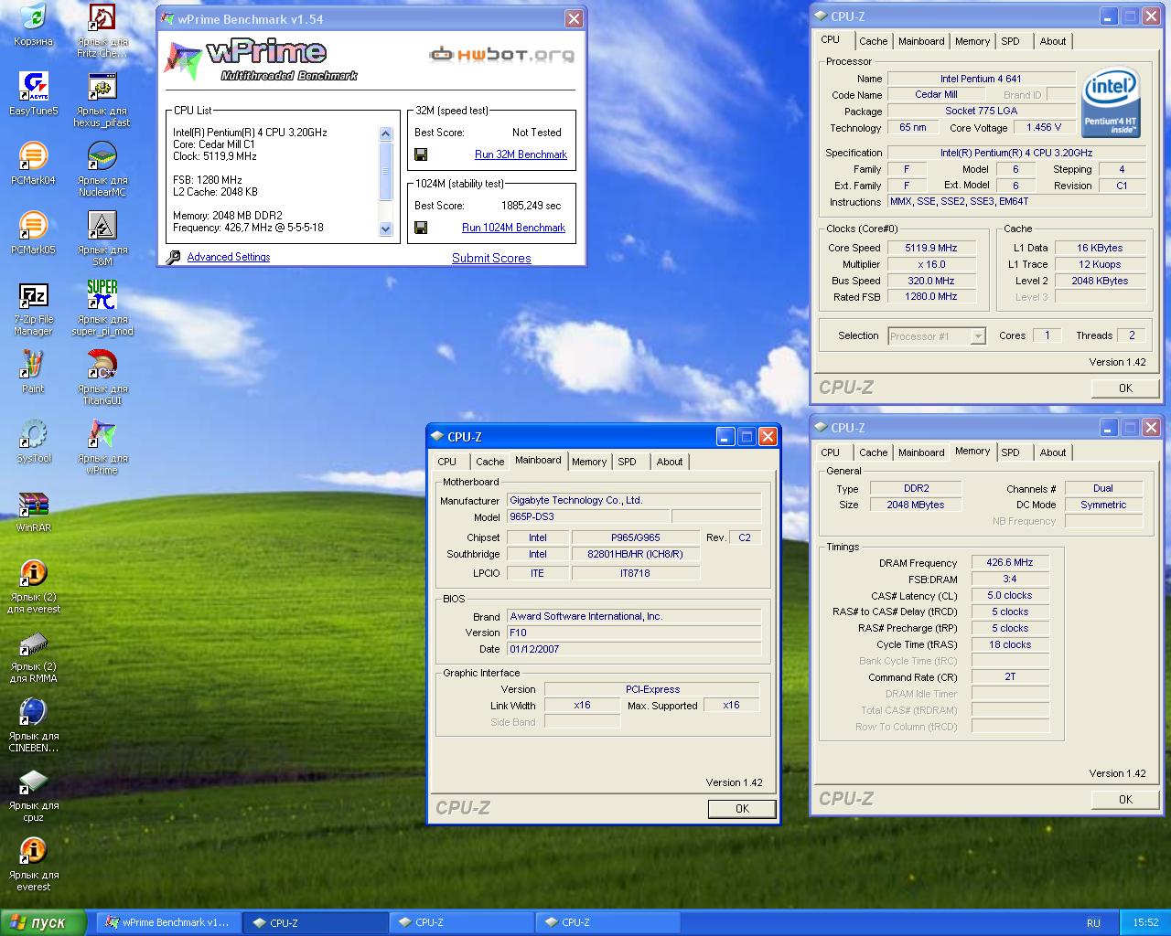The image size is (1171, 936).
Task: Open the 7-Zip File Manager icon
Action: coord(33,295)
